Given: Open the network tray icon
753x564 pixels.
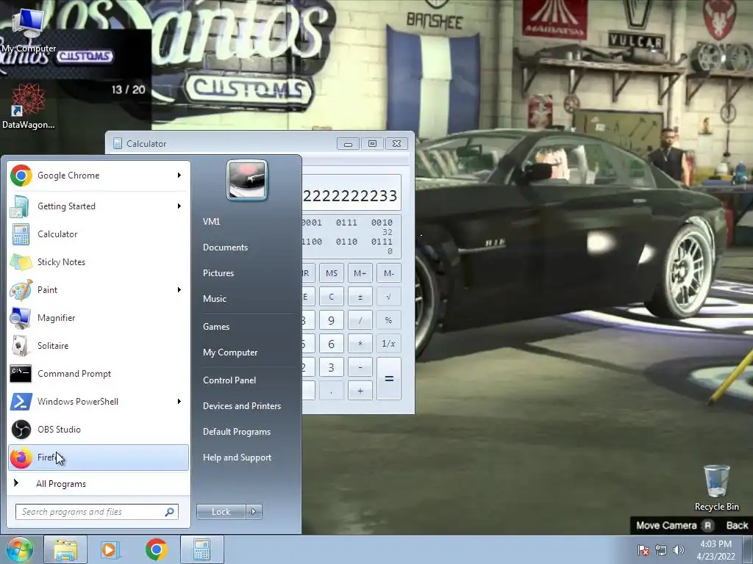Looking at the screenshot, I should point(661,550).
